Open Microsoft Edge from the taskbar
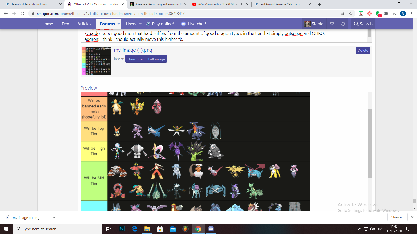Image resolution: width=417 pixels, height=234 pixels. pyautogui.click(x=134, y=229)
